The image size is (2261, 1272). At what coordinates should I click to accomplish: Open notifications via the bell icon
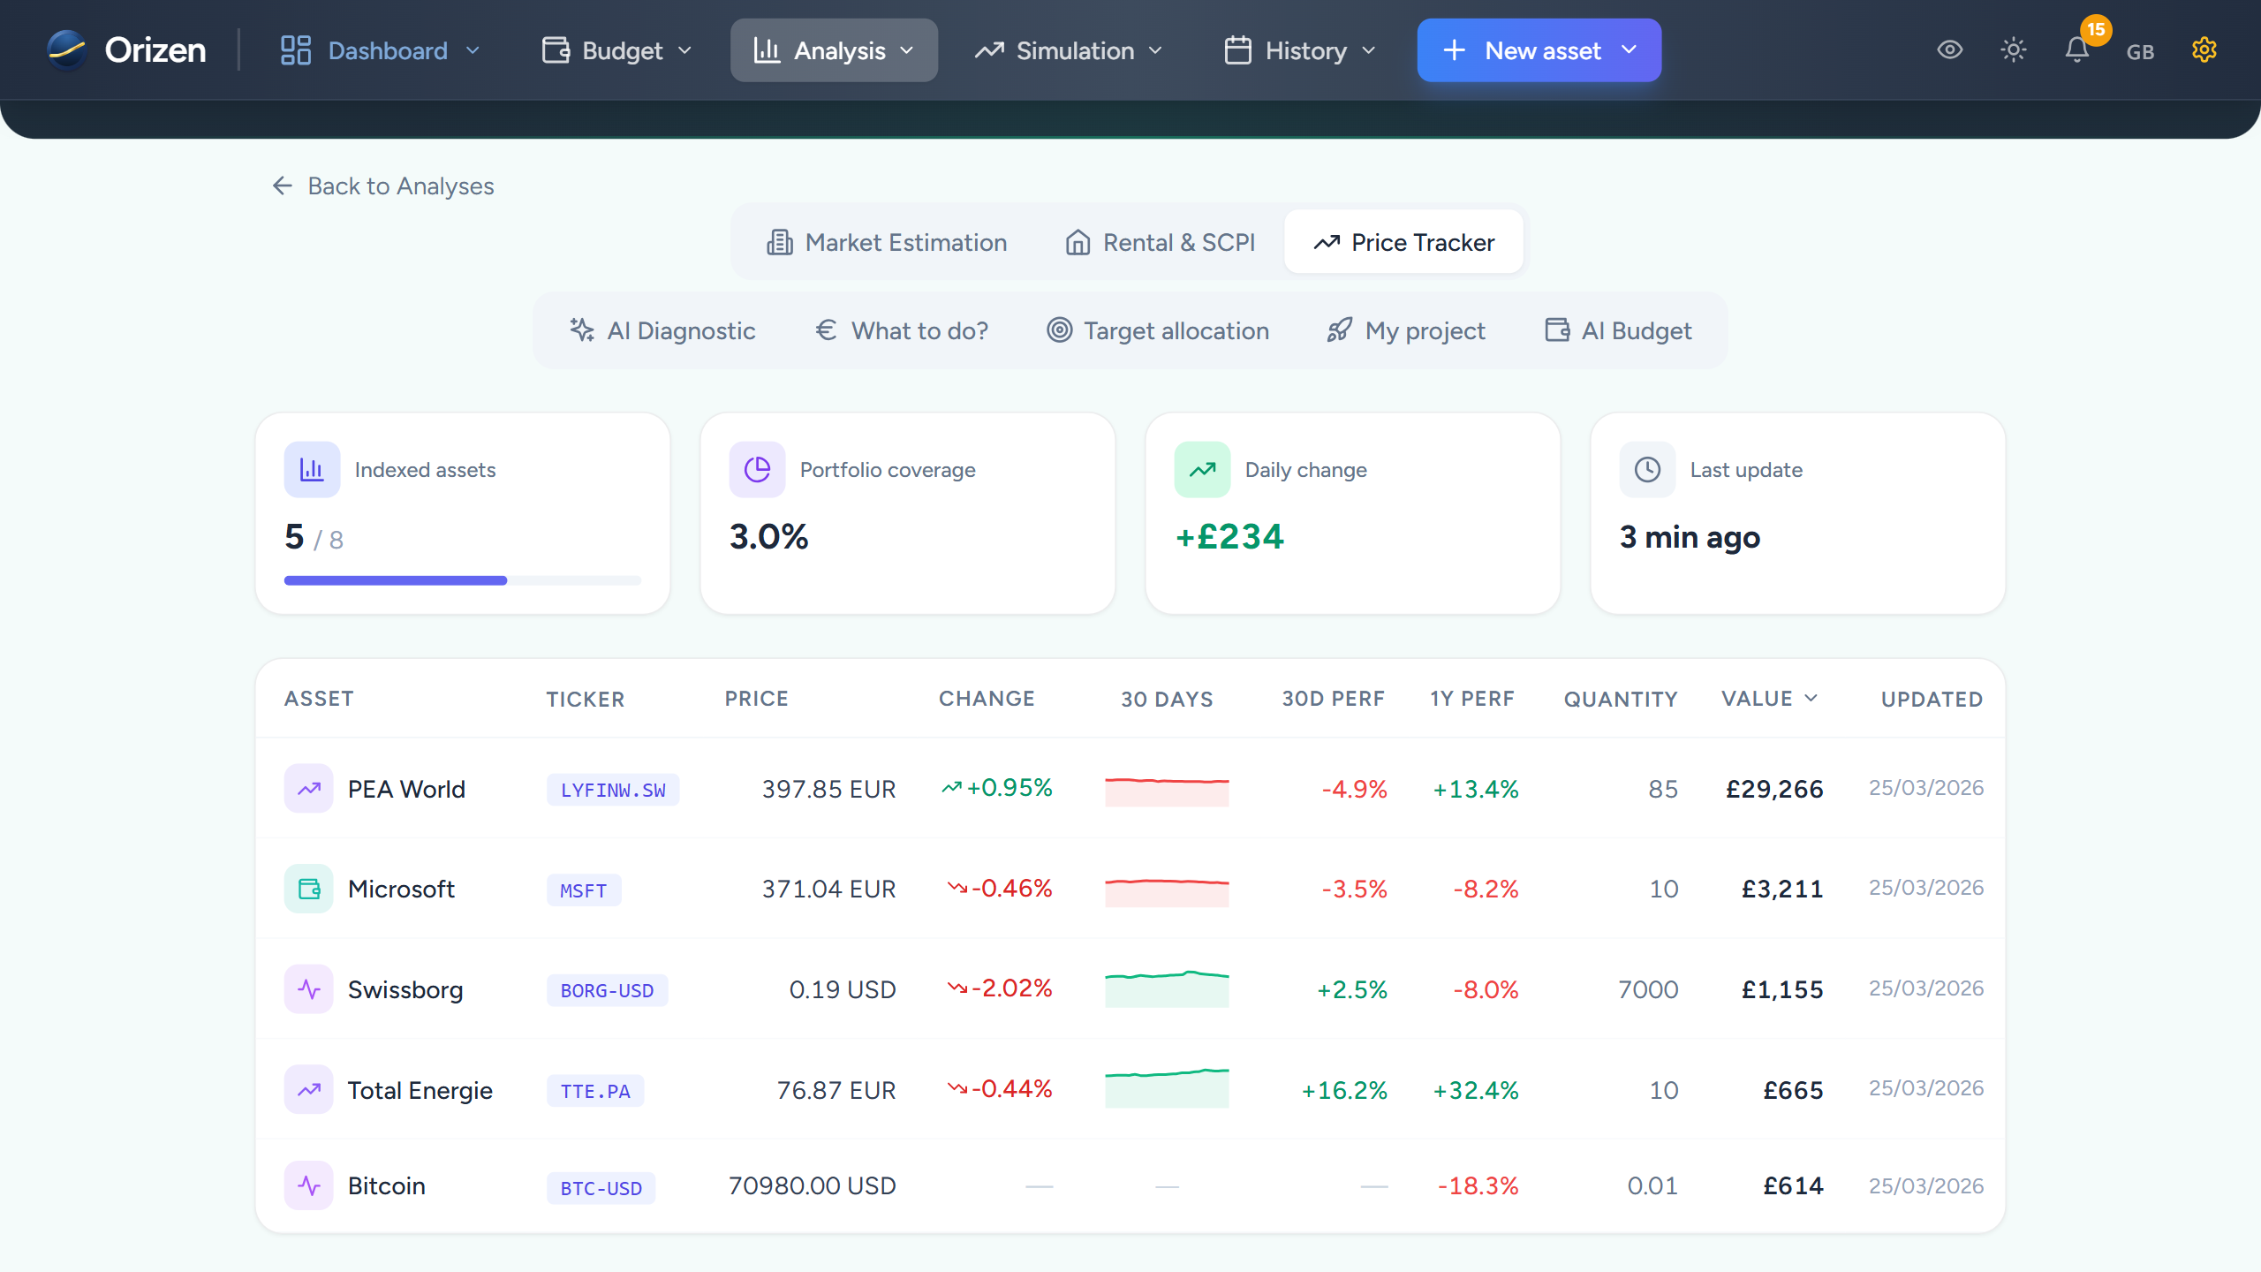(2076, 51)
